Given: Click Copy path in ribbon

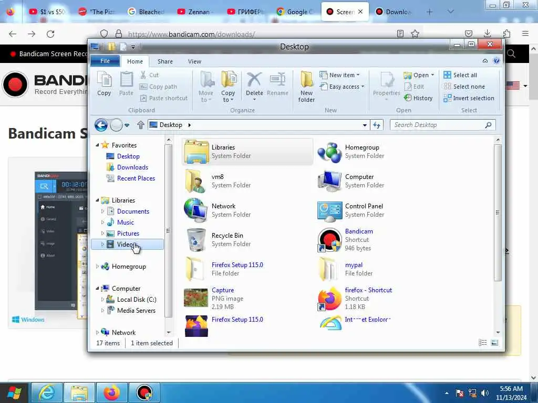Looking at the screenshot, I should click(x=158, y=87).
